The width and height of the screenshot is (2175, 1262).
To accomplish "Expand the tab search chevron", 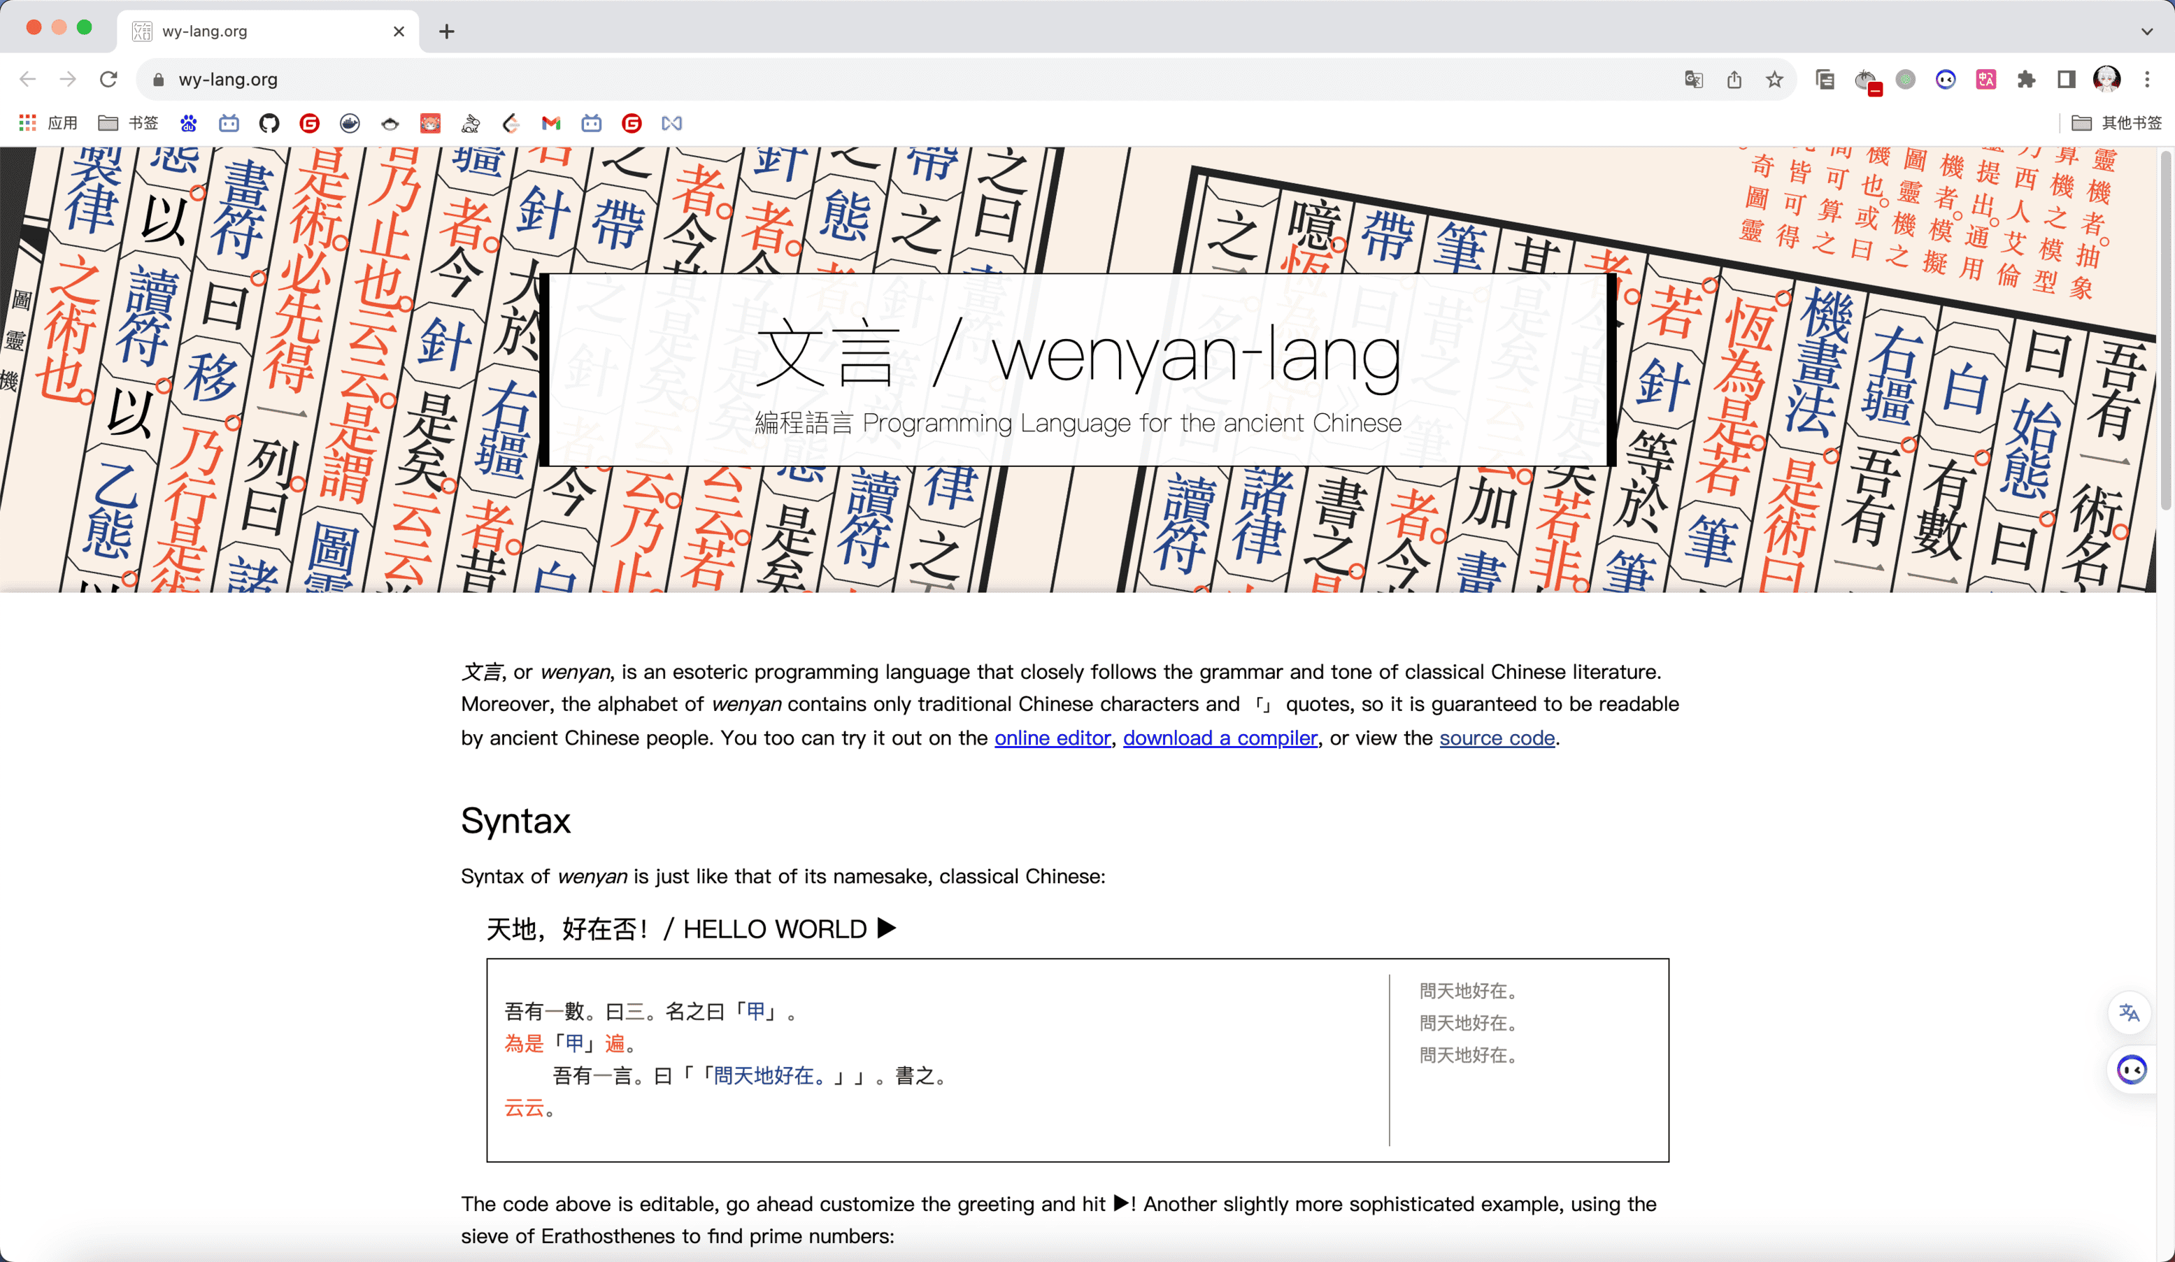I will click(x=2146, y=31).
